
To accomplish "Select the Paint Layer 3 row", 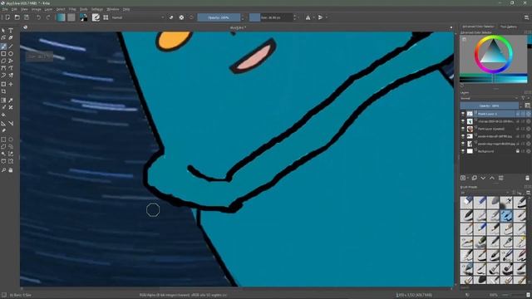I will pyautogui.click(x=495, y=114).
